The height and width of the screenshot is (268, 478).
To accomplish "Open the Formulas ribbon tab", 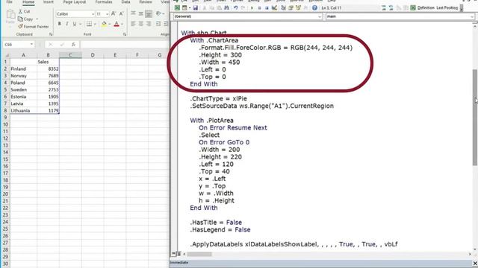I will [104, 2].
